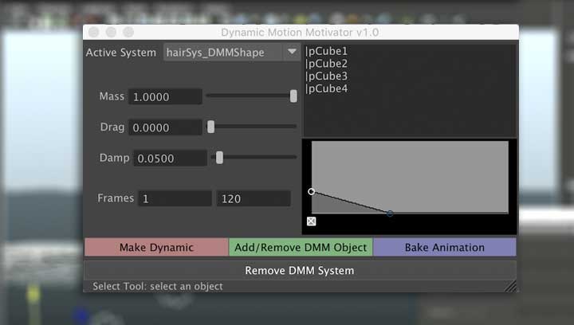Click the Drag slider handle
This screenshot has height=325, width=574.
(x=211, y=127)
